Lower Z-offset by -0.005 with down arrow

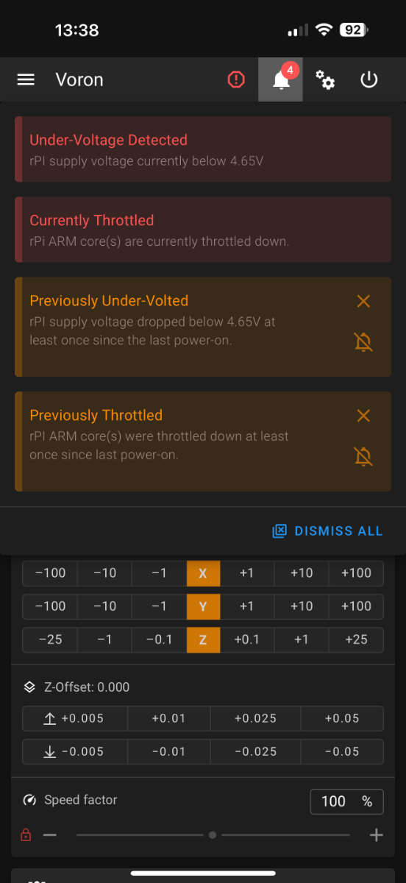(75, 752)
